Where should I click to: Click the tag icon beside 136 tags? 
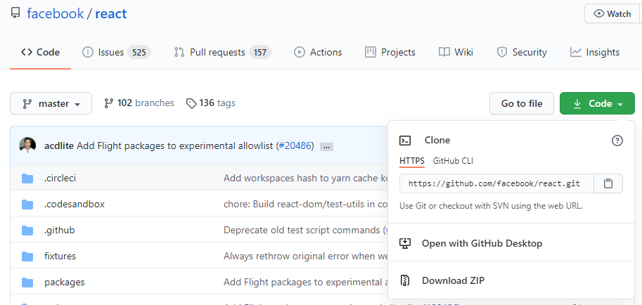click(x=191, y=103)
